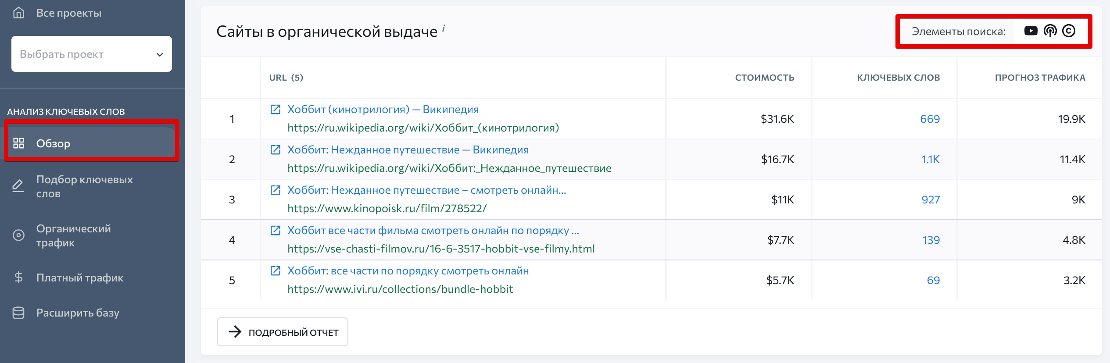The width and height of the screenshot is (1110, 363).
Task: Open keywords count 69
Action: (933, 281)
